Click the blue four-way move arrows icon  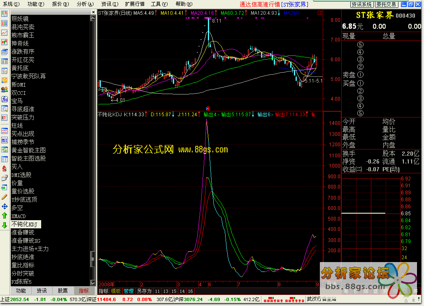point(5,207)
